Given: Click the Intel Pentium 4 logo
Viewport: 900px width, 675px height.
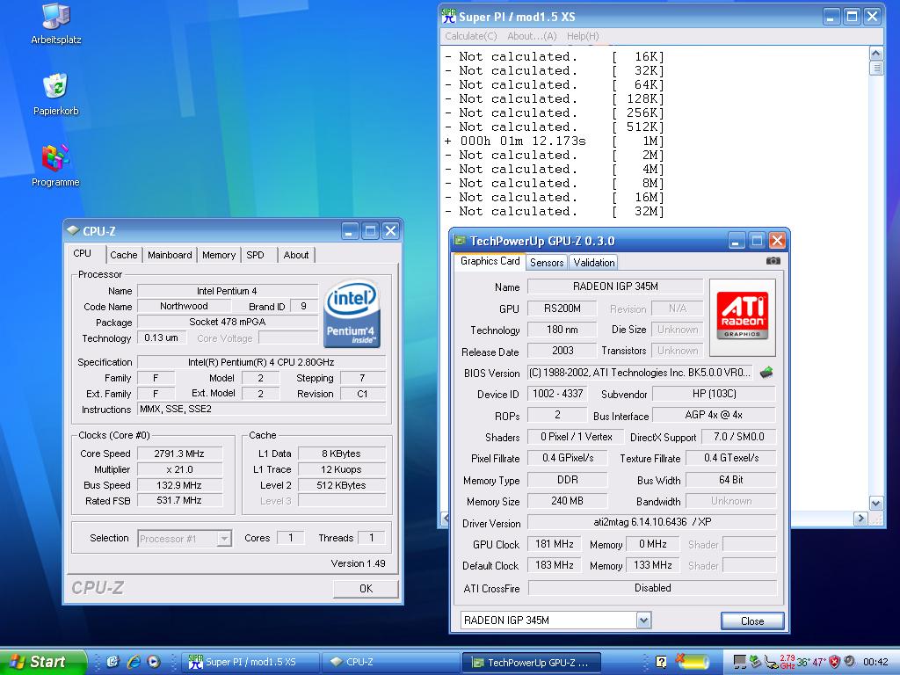Looking at the screenshot, I should click(352, 314).
